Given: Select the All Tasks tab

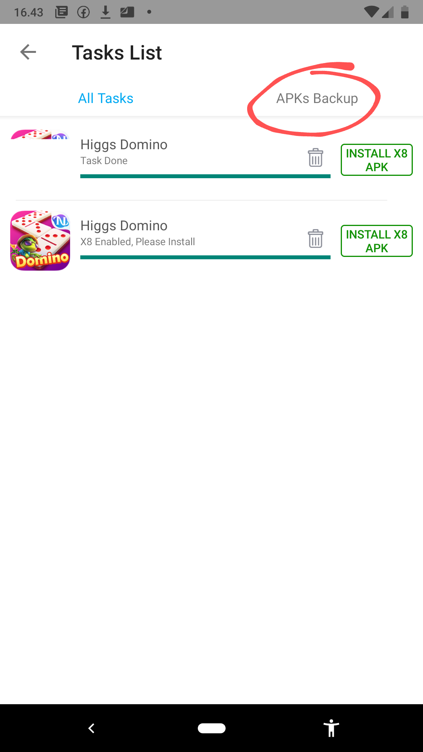Looking at the screenshot, I should 106,98.
